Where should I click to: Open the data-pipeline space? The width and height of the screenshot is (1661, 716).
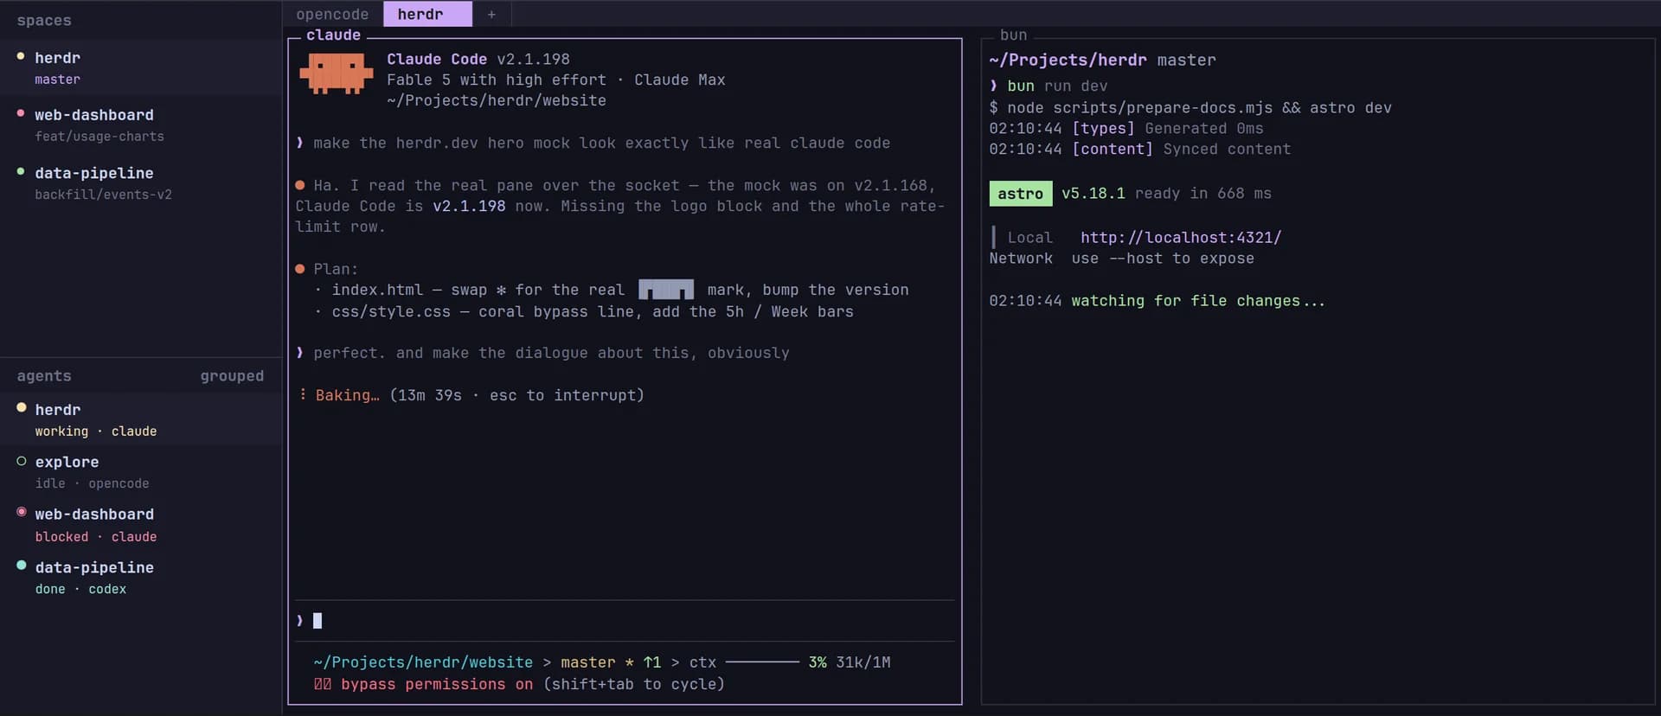tap(141, 182)
